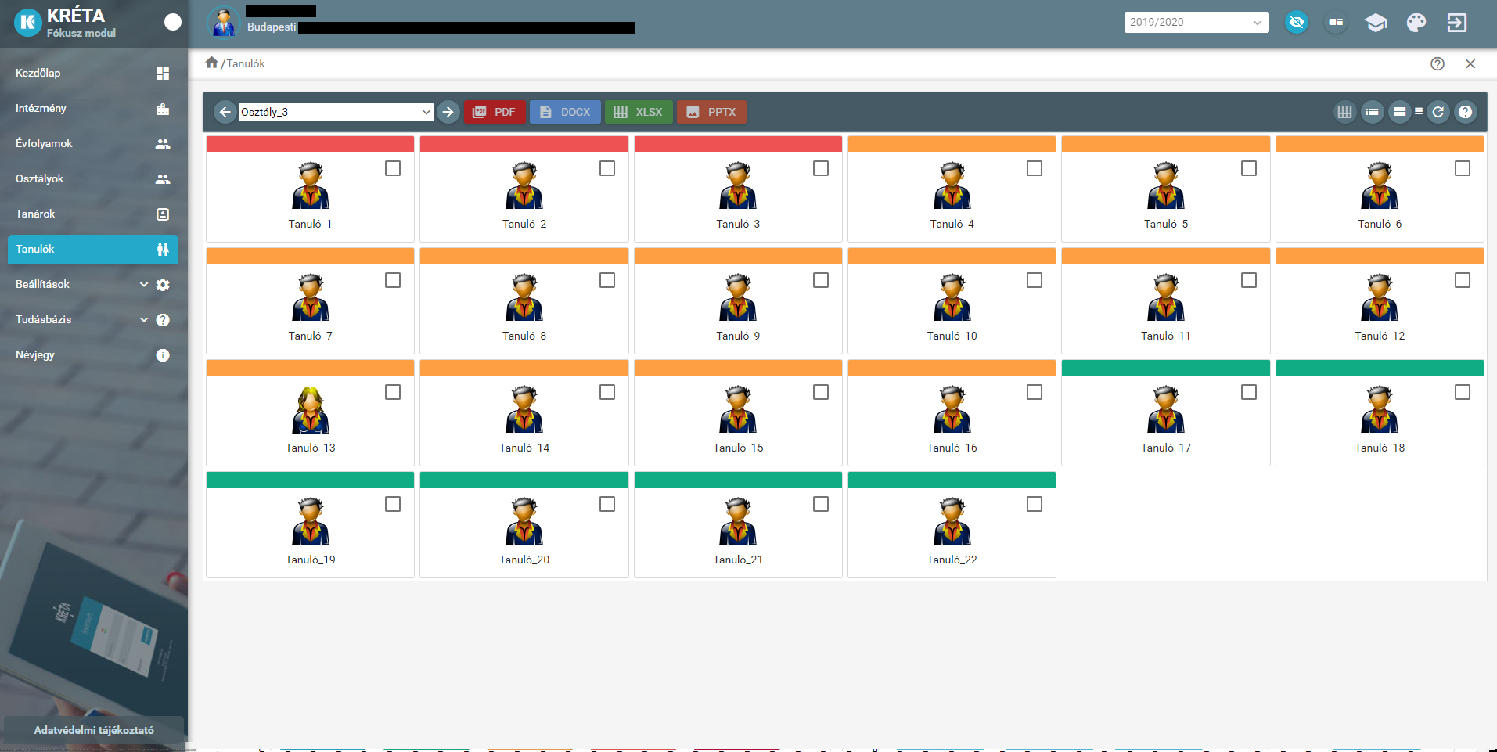1497x752 pixels.
Task: Check the Tanuló_2 checkbox
Action: tap(607, 168)
